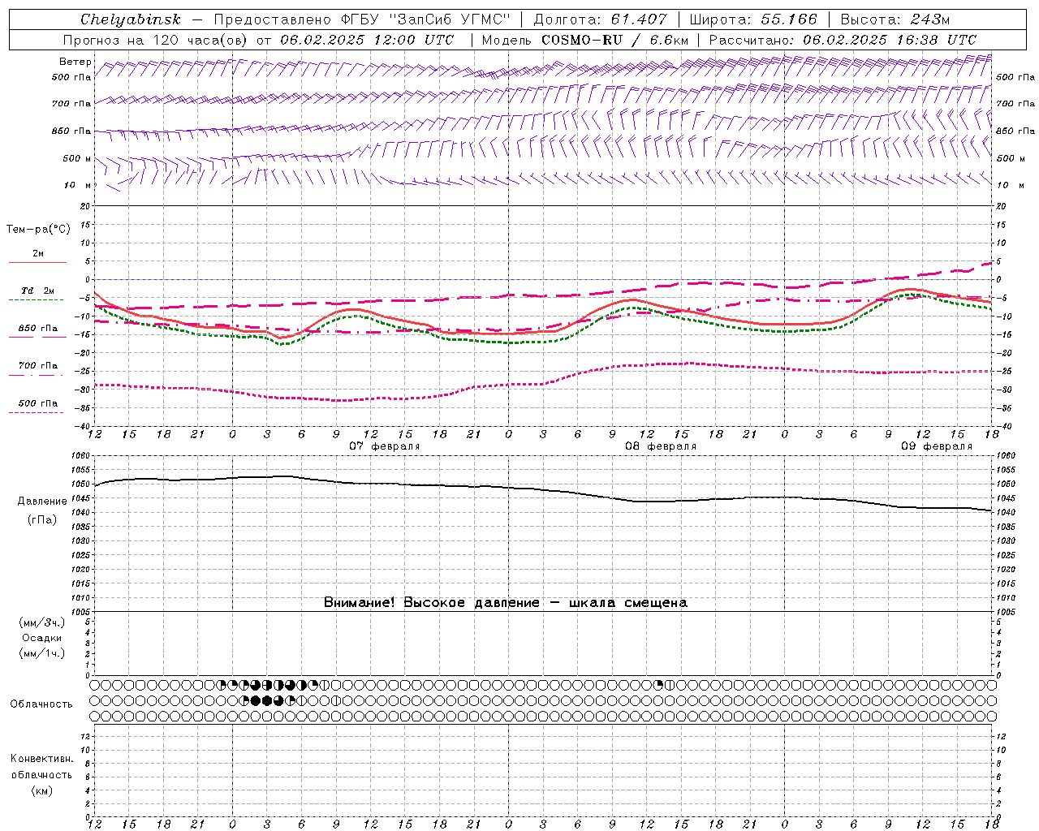Click the (км) unit label under облачность
The width and height of the screenshot is (1039, 831).
coord(42,790)
